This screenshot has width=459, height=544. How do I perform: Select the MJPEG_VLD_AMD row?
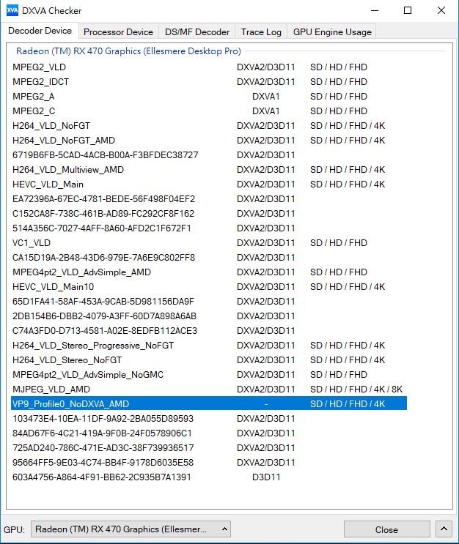coord(209,390)
